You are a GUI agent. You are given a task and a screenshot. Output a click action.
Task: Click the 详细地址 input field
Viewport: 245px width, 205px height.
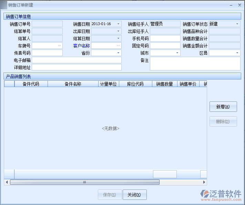(76, 67)
